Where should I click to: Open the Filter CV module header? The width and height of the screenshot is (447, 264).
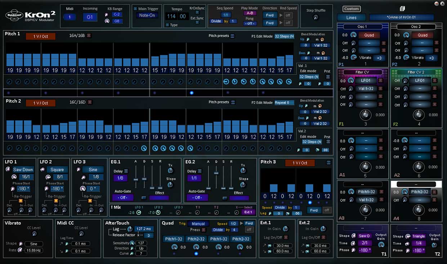click(362, 72)
